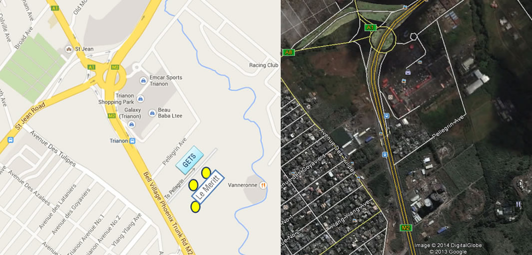Click the top yellow marker near Le Meritt

tap(206, 173)
